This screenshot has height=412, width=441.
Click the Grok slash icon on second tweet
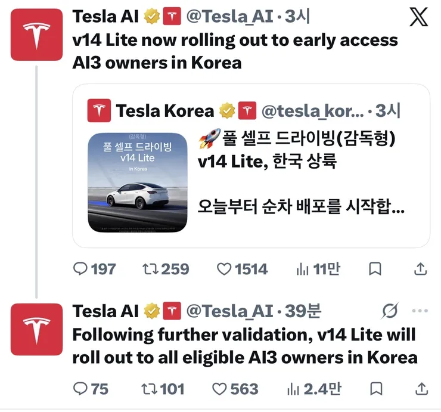point(390,311)
